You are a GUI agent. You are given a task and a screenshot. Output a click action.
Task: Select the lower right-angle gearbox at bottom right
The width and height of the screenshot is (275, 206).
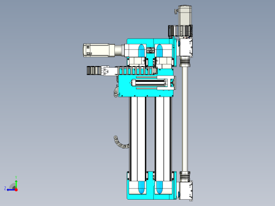click(186, 190)
